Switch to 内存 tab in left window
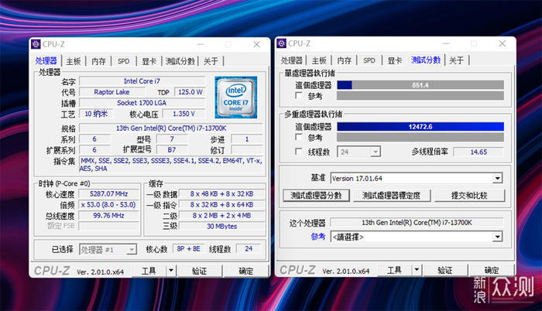Image resolution: width=542 pixels, height=311 pixels. pos(98,62)
